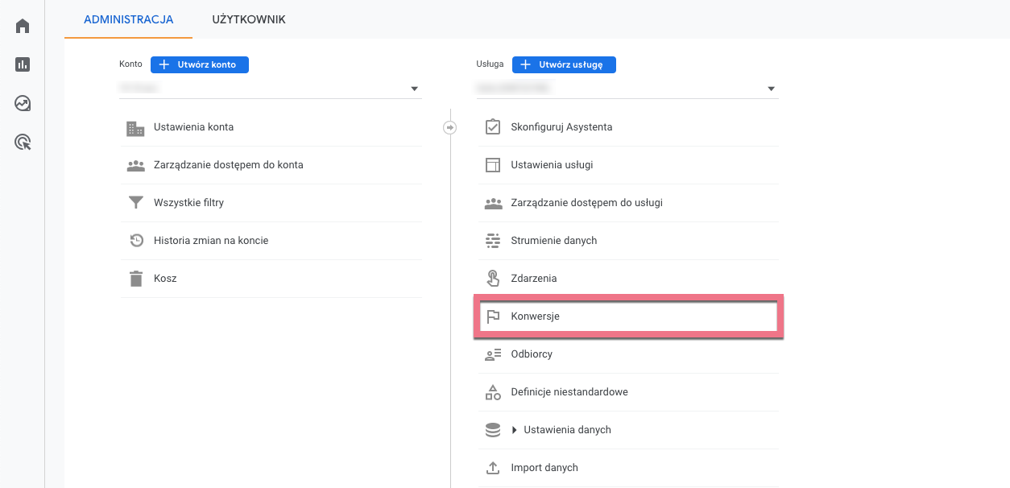Click the Wszystkie filtry funnel icon
Image resolution: width=1010 pixels, height=488 pixels.
click(x=135, y=203)
